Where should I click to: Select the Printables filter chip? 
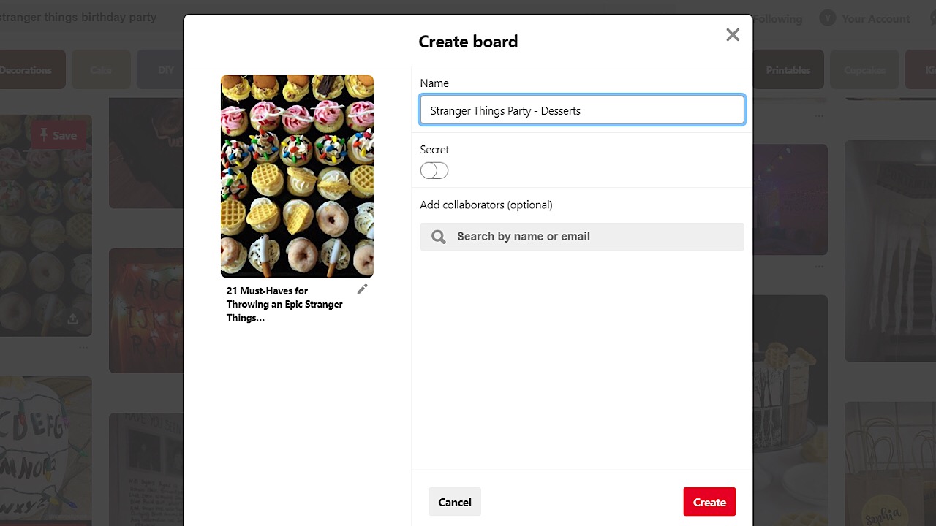coord(788,70)
